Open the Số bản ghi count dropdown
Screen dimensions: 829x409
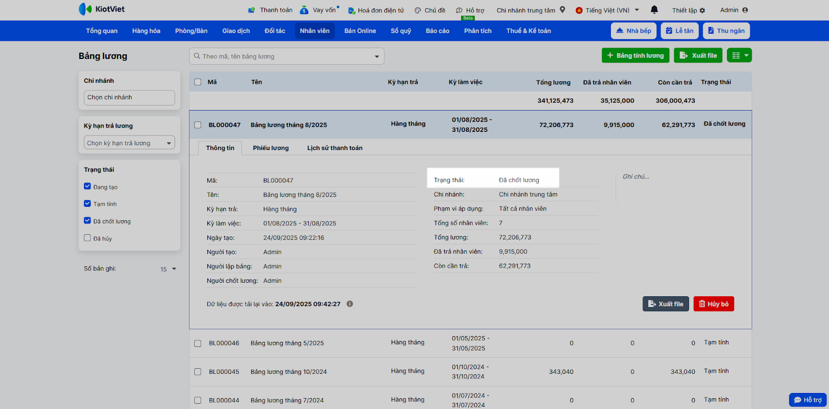point(168,269)
